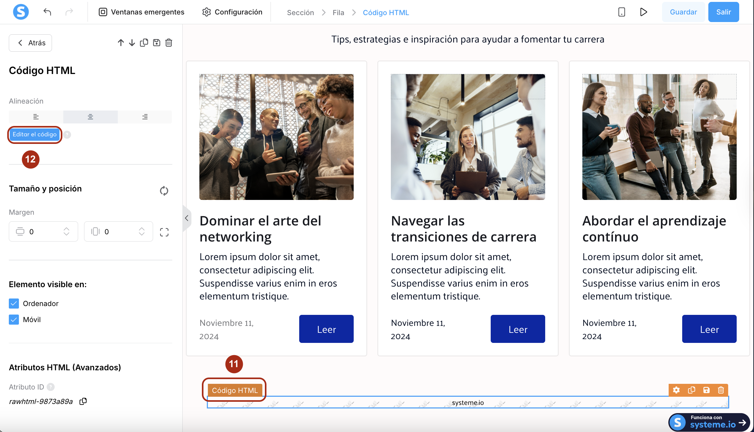The width and height of the screenshot is (754, 432).
Task: Open settings gear on orange element toolbar
Action: 676,390
